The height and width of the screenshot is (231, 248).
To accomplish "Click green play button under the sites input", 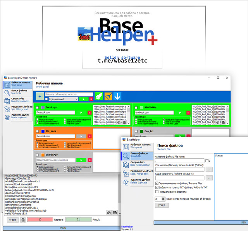I will pyautogui.click(x=84, y=99).
